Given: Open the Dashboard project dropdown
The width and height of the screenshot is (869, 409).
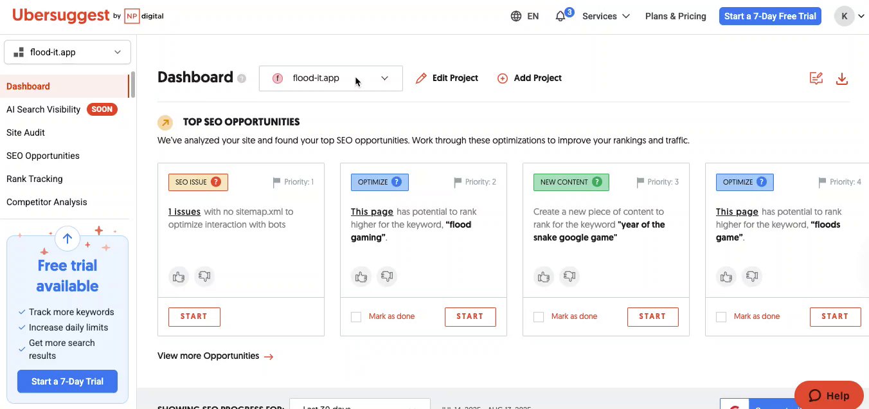Looking at the screenshot, I should pyautogui.click(x=330, y=78).
